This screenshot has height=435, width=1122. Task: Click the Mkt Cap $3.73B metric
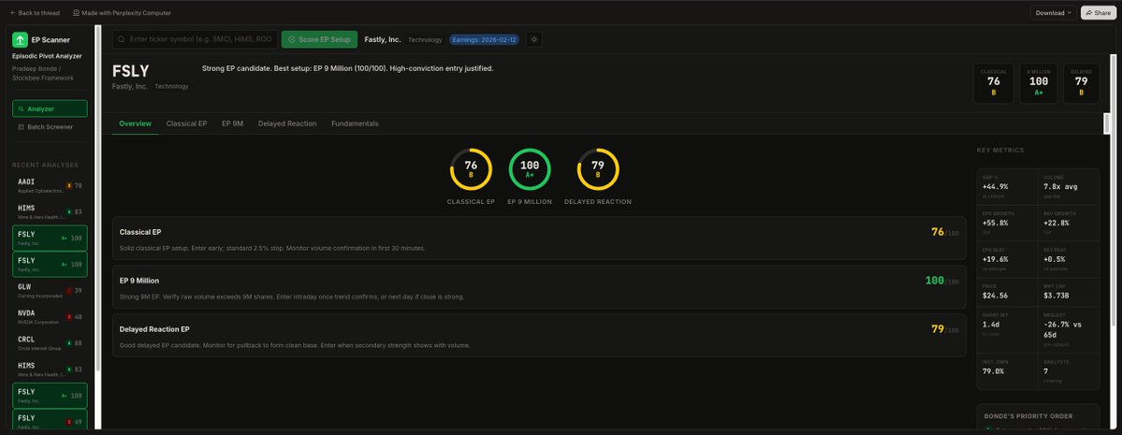coord(1069,292)
